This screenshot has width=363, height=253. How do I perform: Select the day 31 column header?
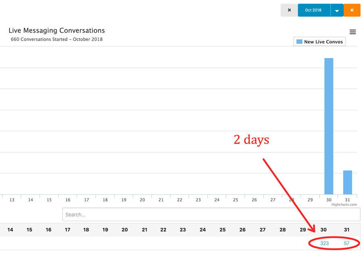pyautogui.click(x=347, y=230)
